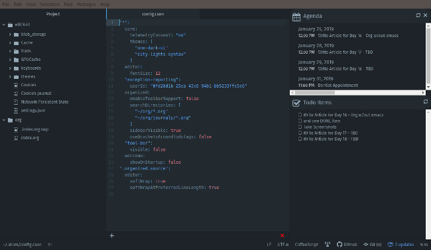Open the Network Persistent State file

click(x=44, y=102)
